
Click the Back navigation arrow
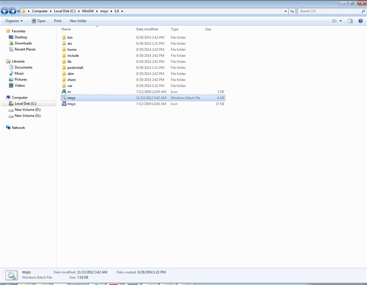tap(5, 11)
